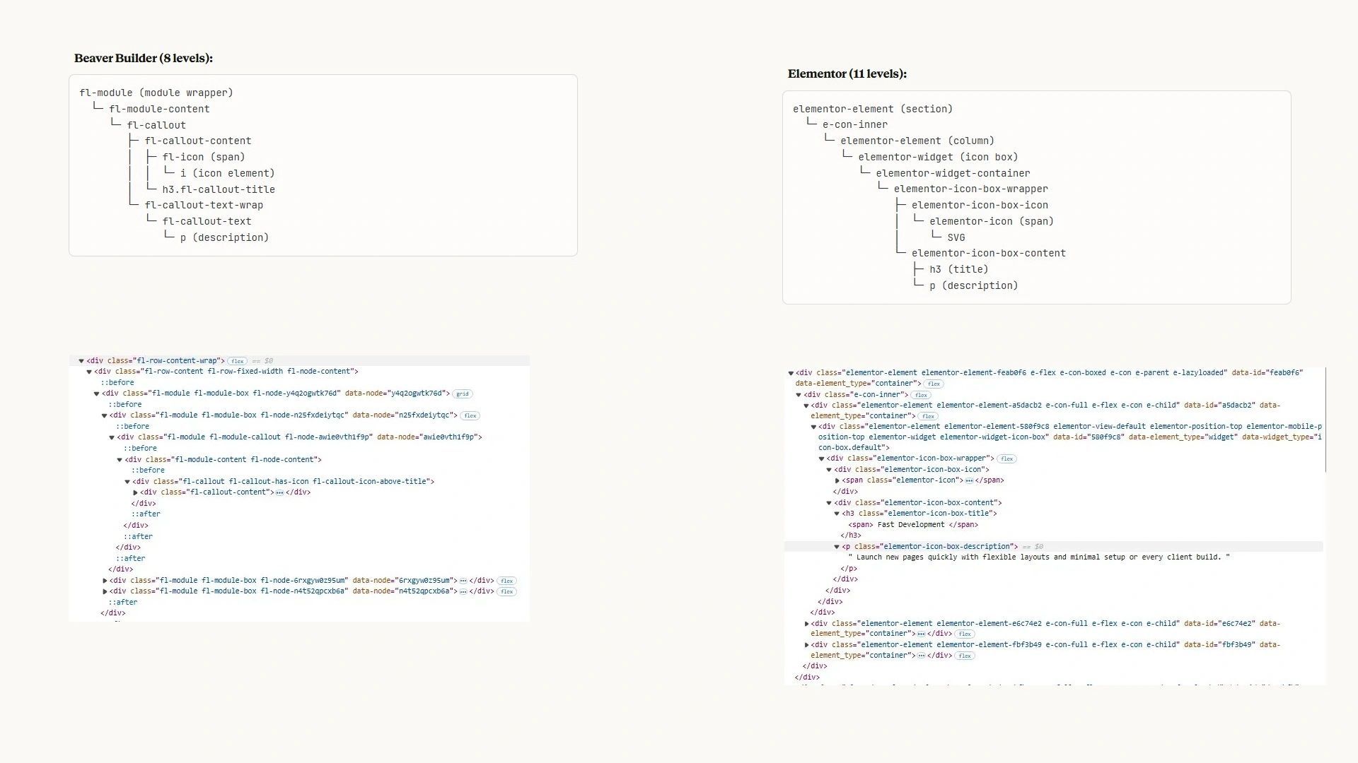Image resolution: width=1358 pixels, height=763 pixels.
Task: Click the grid badge on fl-node-y4q2ogwtk76d
Action: [x=463, y=394]
